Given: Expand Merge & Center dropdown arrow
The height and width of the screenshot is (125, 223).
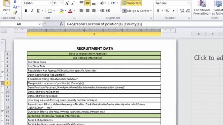Looking at the screenshot, I should (x=151, y=11).
